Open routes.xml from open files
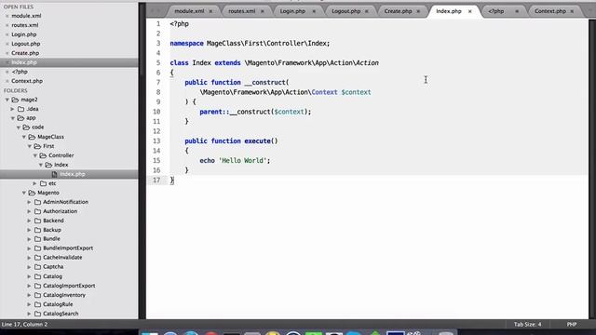This screenshot has height=335, width=596. (25, 25)
